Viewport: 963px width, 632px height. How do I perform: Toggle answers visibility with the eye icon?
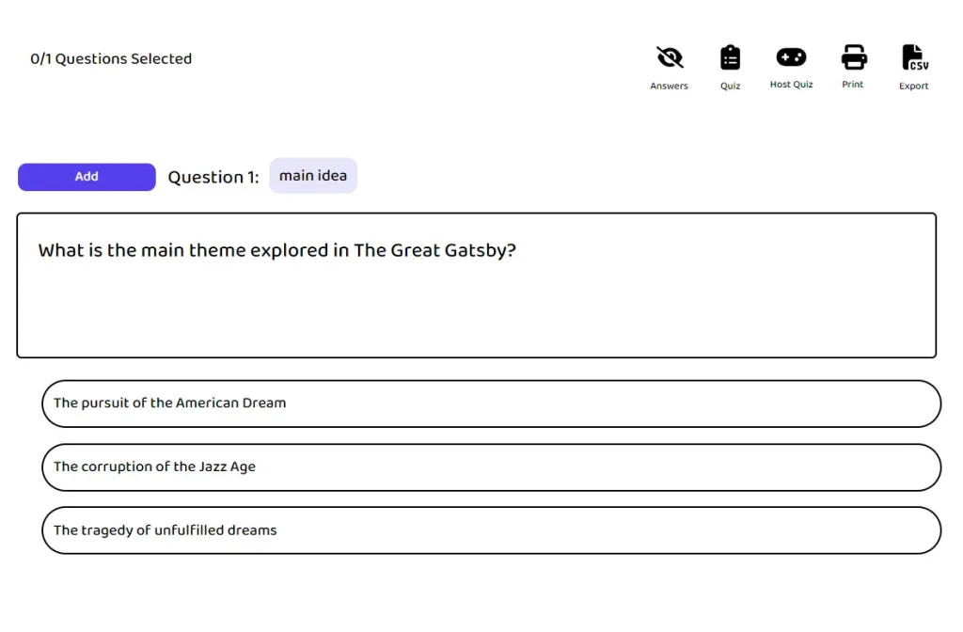pos(669,58)
